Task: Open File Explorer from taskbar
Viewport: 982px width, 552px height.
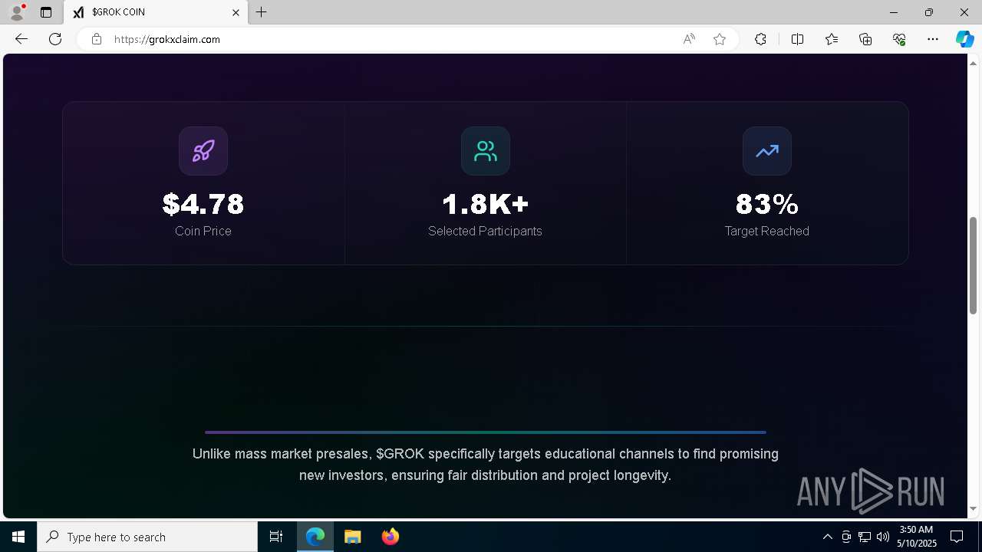Action: (353, 537)
